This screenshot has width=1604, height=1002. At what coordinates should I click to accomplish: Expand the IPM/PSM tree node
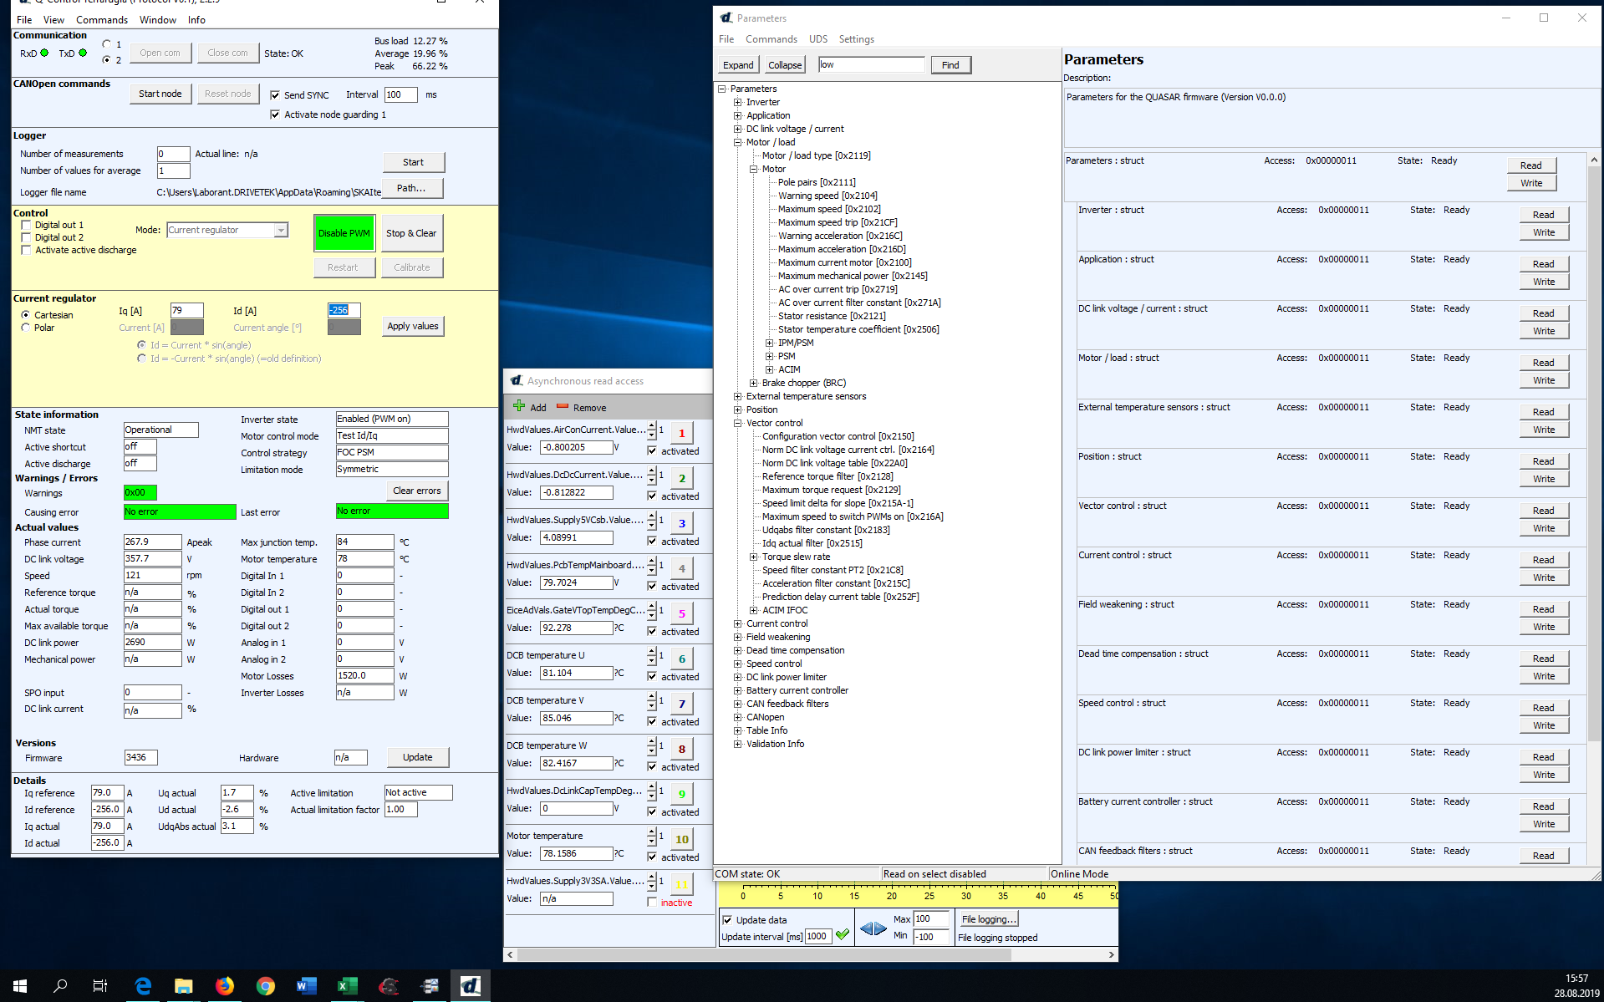click(x=770, y=343)
